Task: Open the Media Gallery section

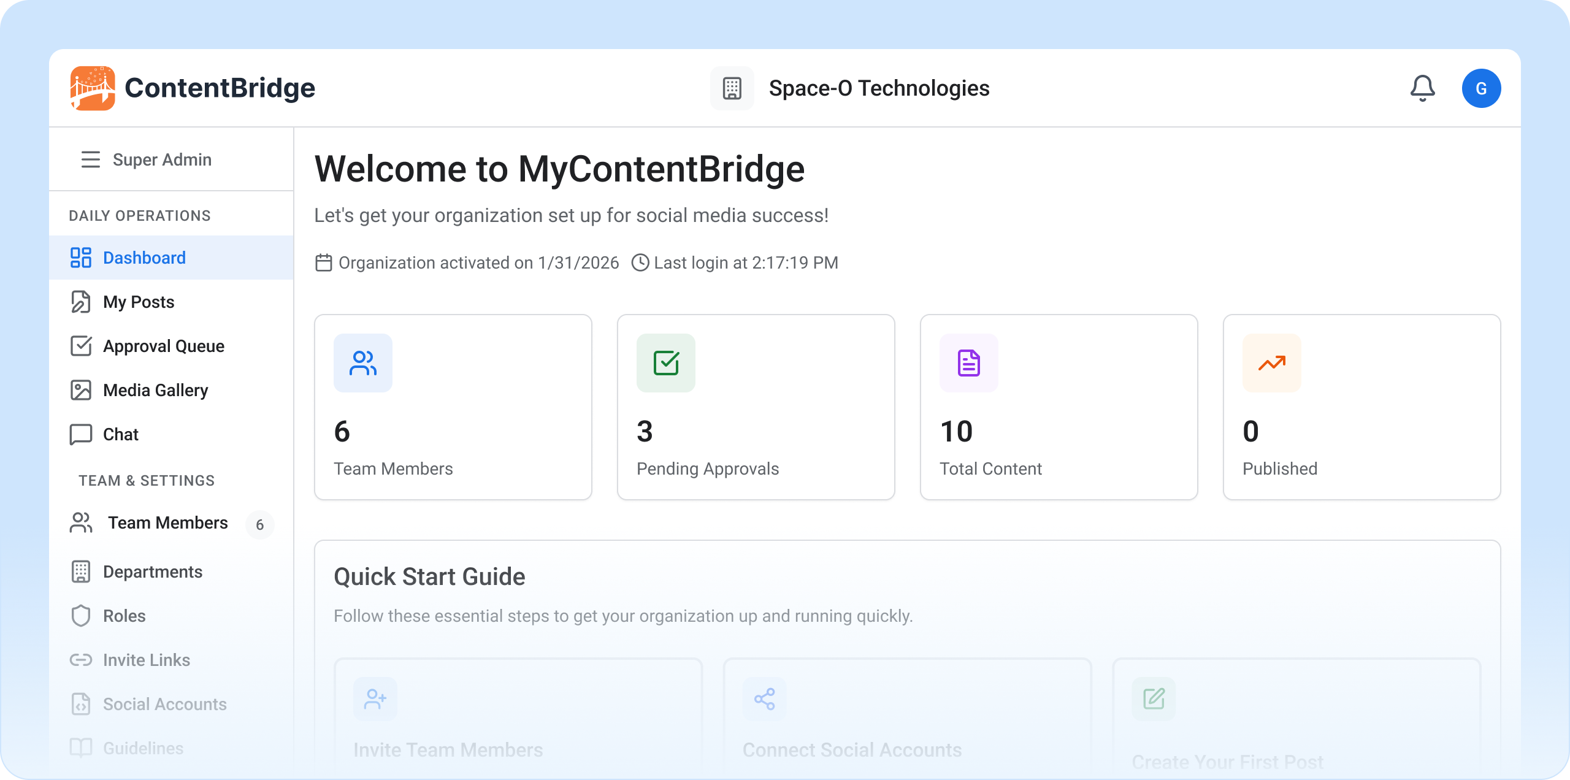Action: point(155,390)
